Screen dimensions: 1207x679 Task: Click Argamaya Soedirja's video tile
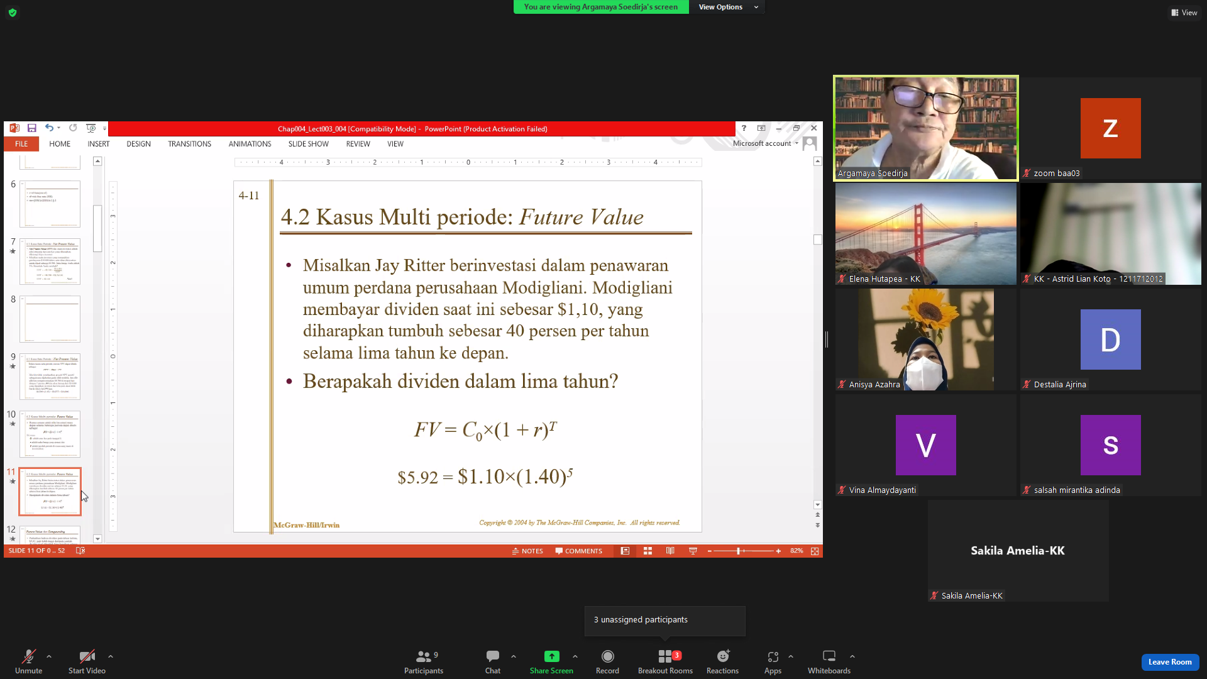tap(926, 128)
